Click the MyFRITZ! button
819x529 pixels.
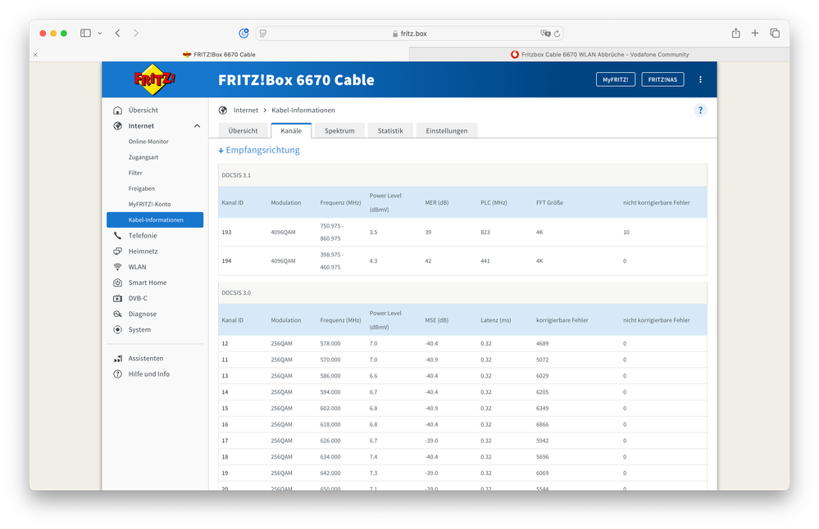(x=615, y=79)
